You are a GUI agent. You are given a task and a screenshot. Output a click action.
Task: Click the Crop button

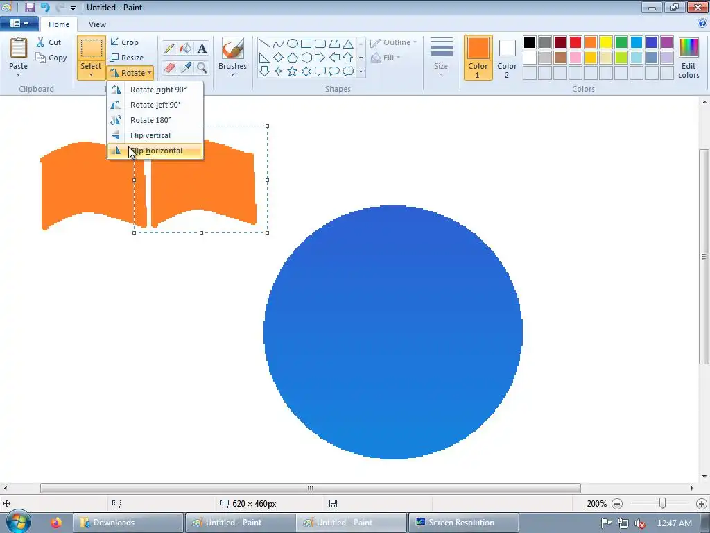click(124, 42)
